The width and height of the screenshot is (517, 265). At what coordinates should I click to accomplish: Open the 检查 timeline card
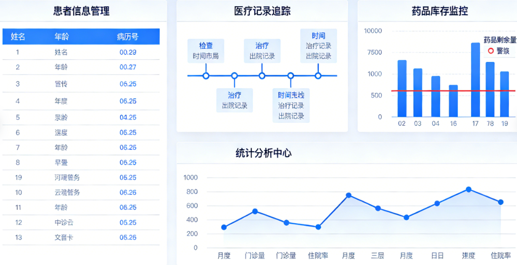206,51
